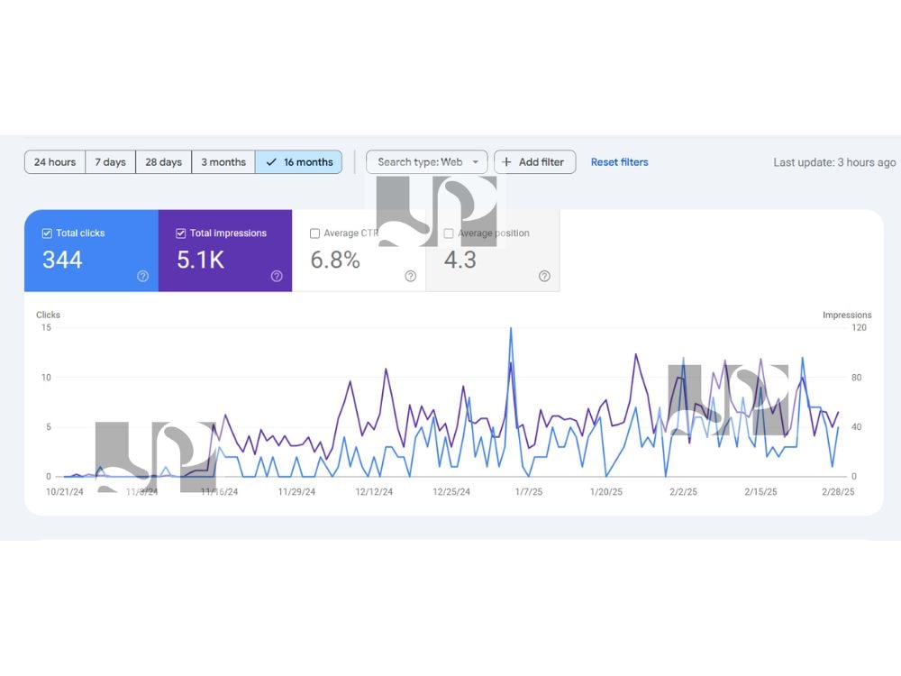Select the 3 months date range

point(223,162)
